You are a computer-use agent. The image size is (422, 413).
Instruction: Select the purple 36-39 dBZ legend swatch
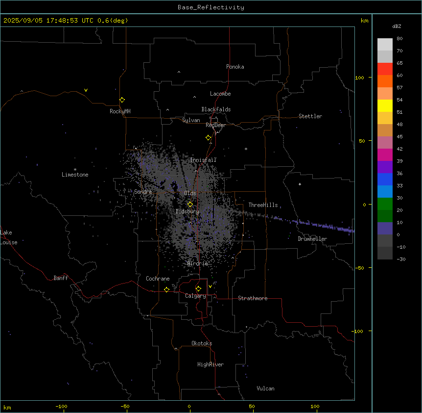pos(385,167)
